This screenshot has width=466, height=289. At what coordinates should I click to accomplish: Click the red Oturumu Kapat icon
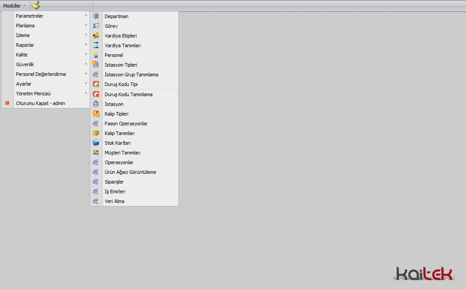tap(7, 103)
